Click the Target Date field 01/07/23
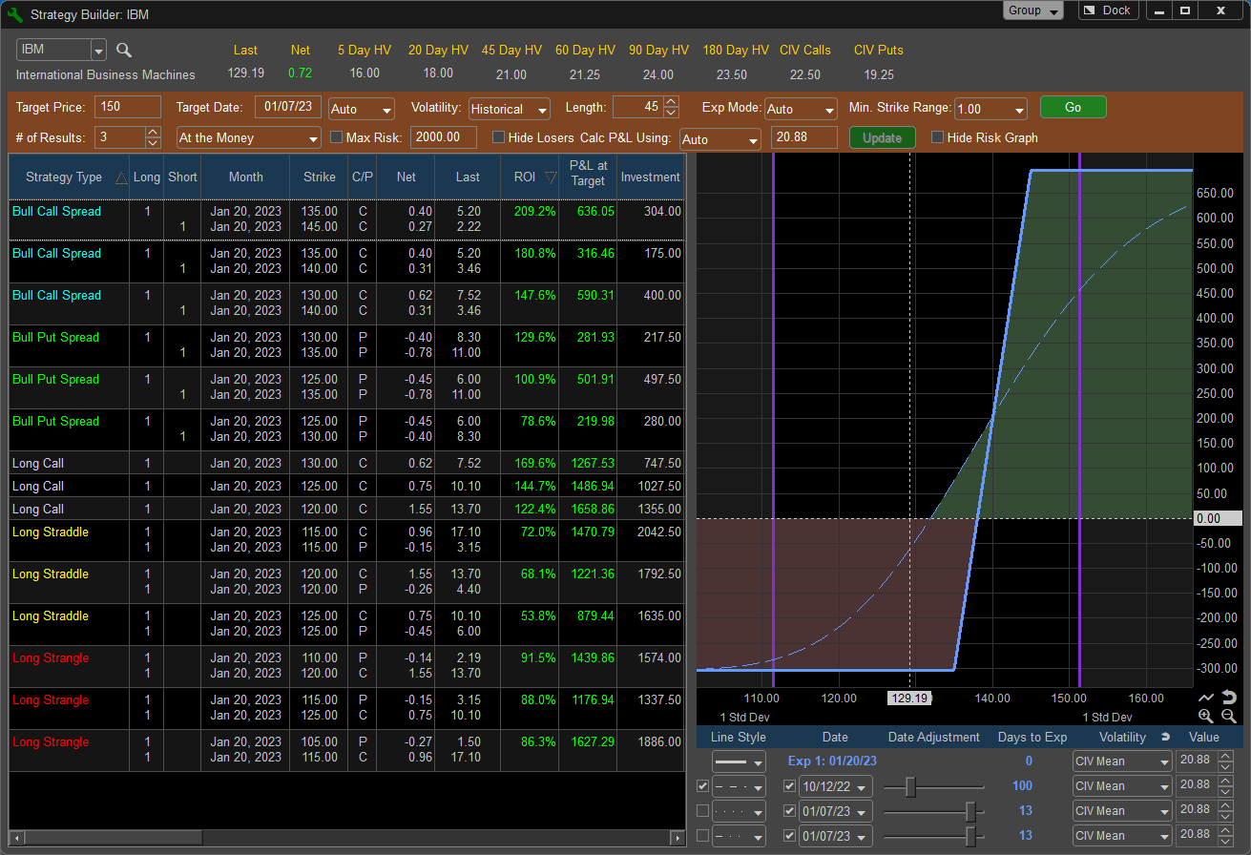Screen dimensions: 1251x855 (x=287, y=107)
